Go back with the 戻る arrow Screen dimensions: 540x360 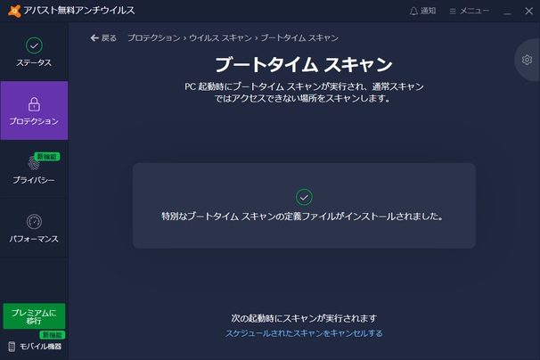click(103, 38)
